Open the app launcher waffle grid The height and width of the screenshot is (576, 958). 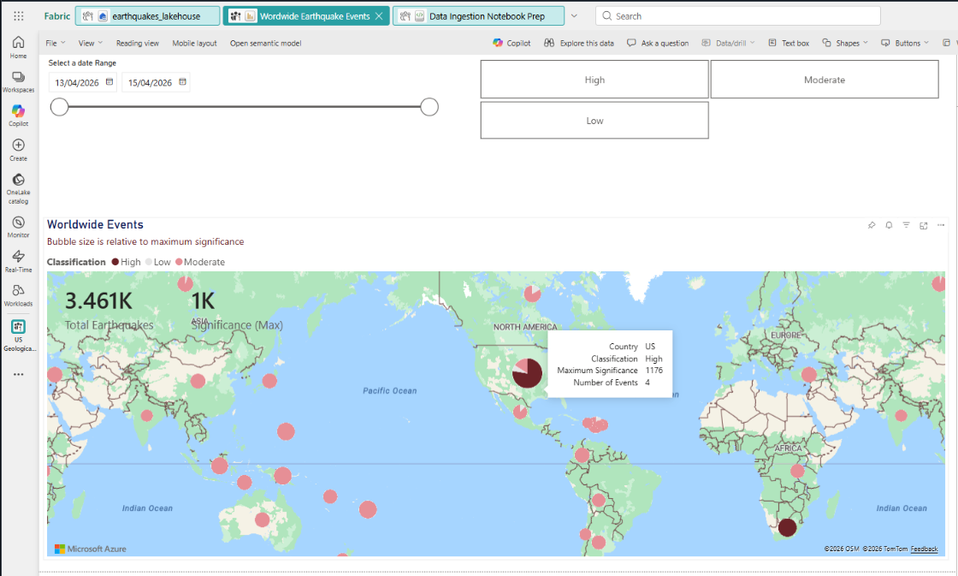point(18,16)
